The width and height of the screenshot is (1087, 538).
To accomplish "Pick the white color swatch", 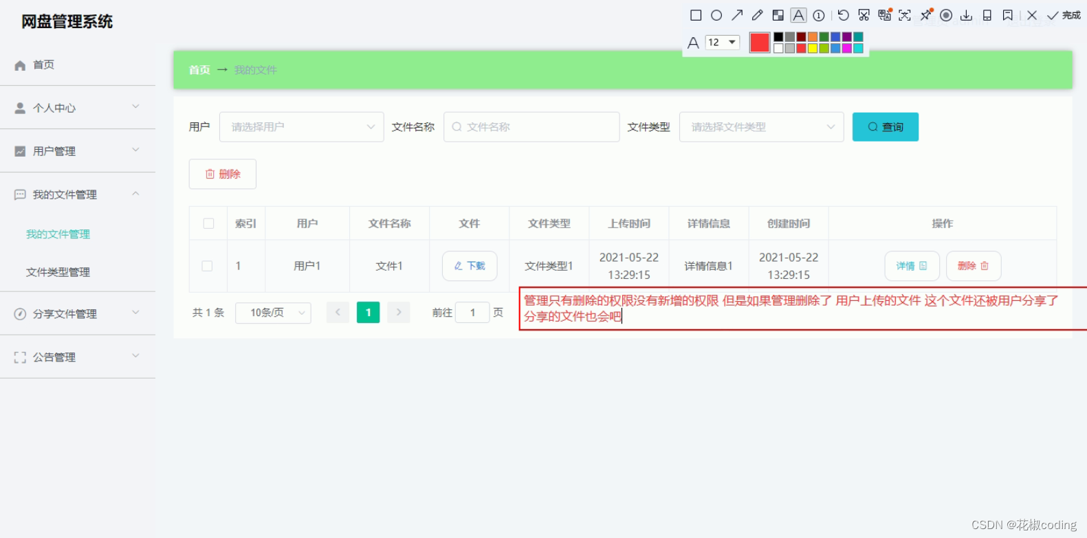I will click(x=778, y=48).
